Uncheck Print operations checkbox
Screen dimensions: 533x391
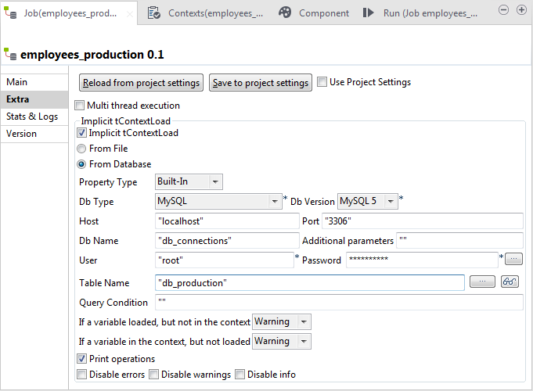(81, 359)
